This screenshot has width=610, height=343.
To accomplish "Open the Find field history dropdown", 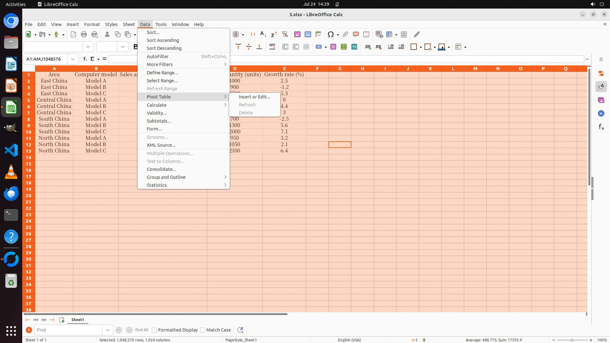I will coord(108,330).
